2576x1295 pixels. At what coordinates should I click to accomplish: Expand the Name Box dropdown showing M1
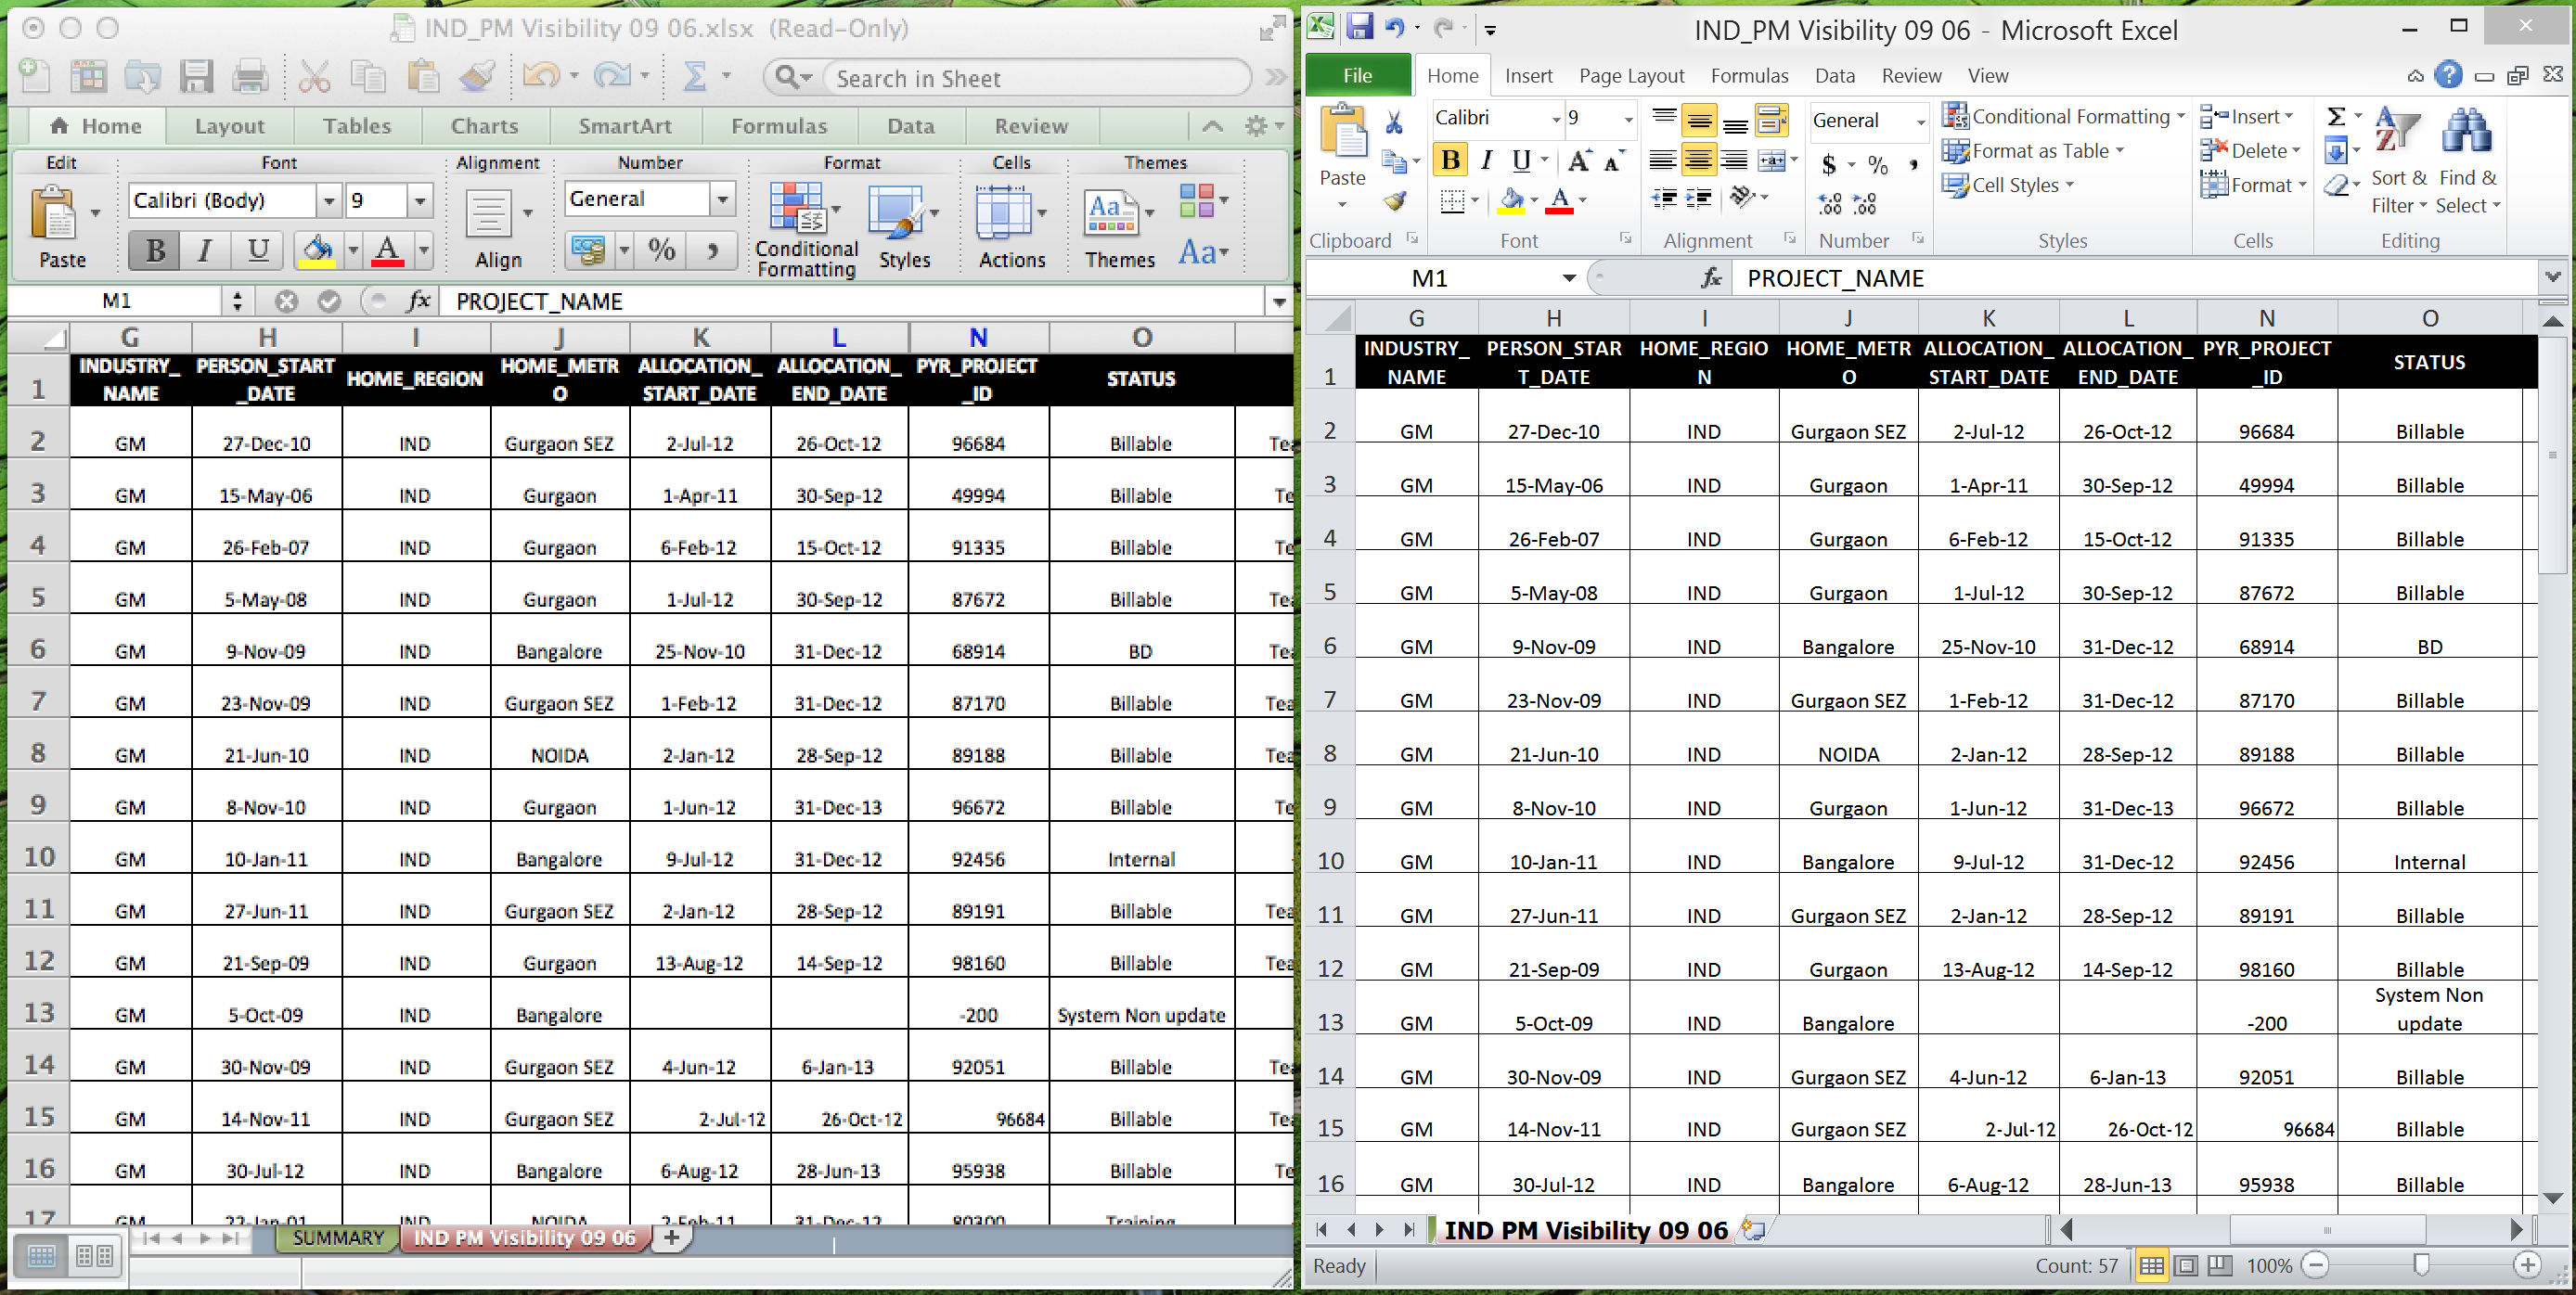(1568, 278)
